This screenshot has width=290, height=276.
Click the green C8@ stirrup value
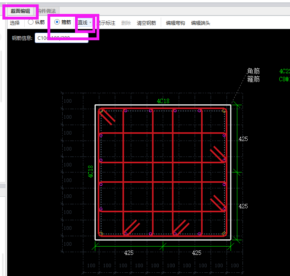tap(284, 79)
